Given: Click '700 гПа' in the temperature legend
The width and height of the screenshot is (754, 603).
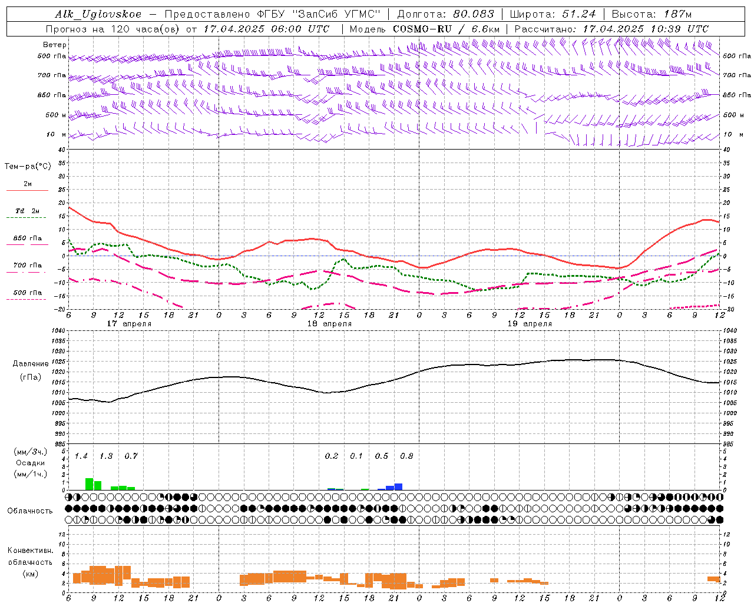Looking at the screenshot, I should [28, 266].
